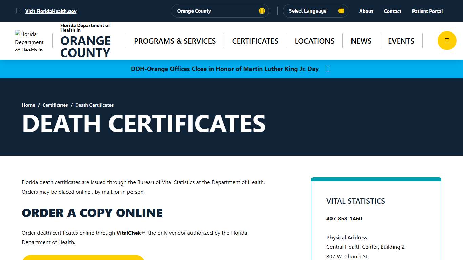Switch to the Events section
This screenshot has height=260, width=463.
point(401,41)
